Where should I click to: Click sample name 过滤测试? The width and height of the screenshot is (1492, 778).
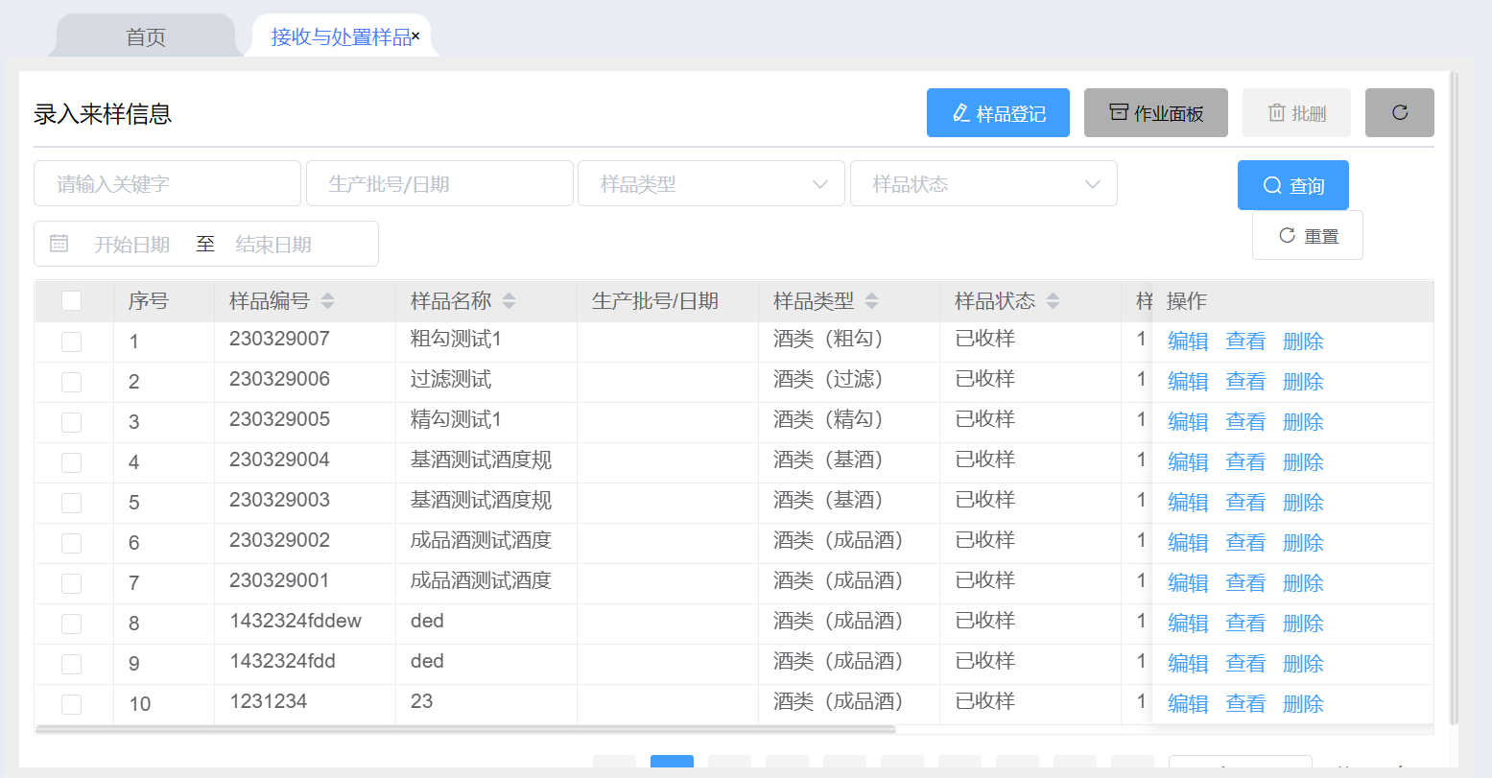[x=451, y=379]
